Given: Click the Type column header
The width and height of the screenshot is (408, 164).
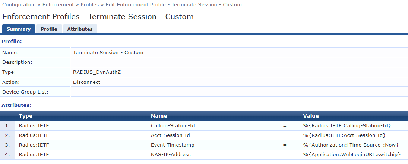Looking at the screenshot, I should [x=25, y=116].
